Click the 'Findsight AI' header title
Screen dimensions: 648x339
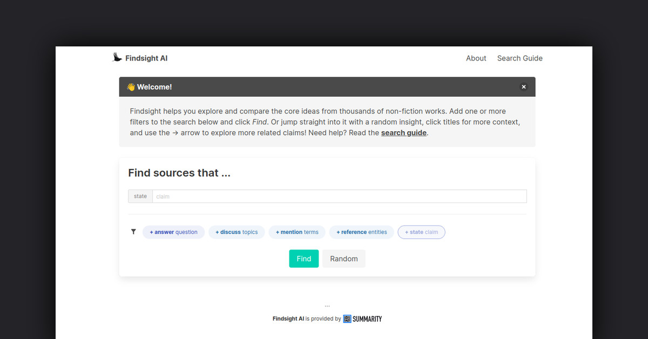coord(146,58)
